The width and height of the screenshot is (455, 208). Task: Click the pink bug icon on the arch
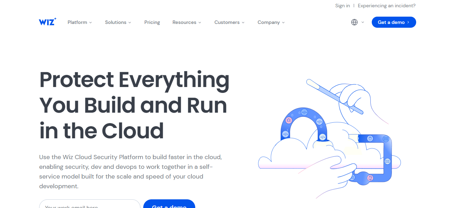point(289,120)
